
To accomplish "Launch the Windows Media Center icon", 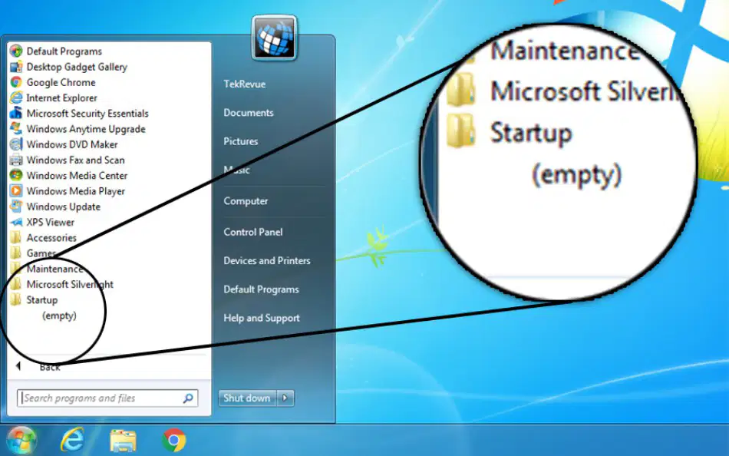I will pyautogui.click(x=16, y=176).
